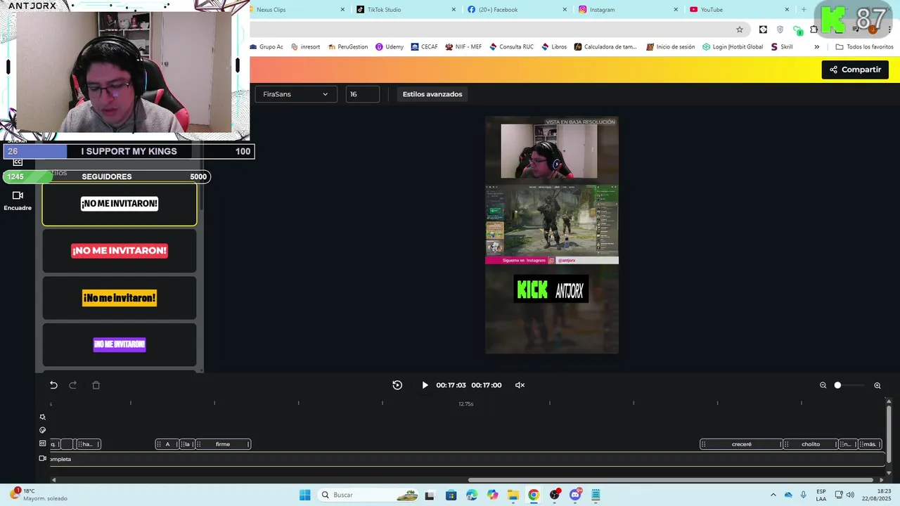Open Google Chrome from the taskbar
Image resolution: width=900 pixels, height=506 pixels.
(x=534, y=495)
